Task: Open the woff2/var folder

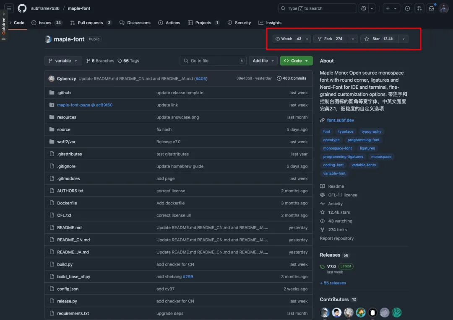Action: pos(66,142)
